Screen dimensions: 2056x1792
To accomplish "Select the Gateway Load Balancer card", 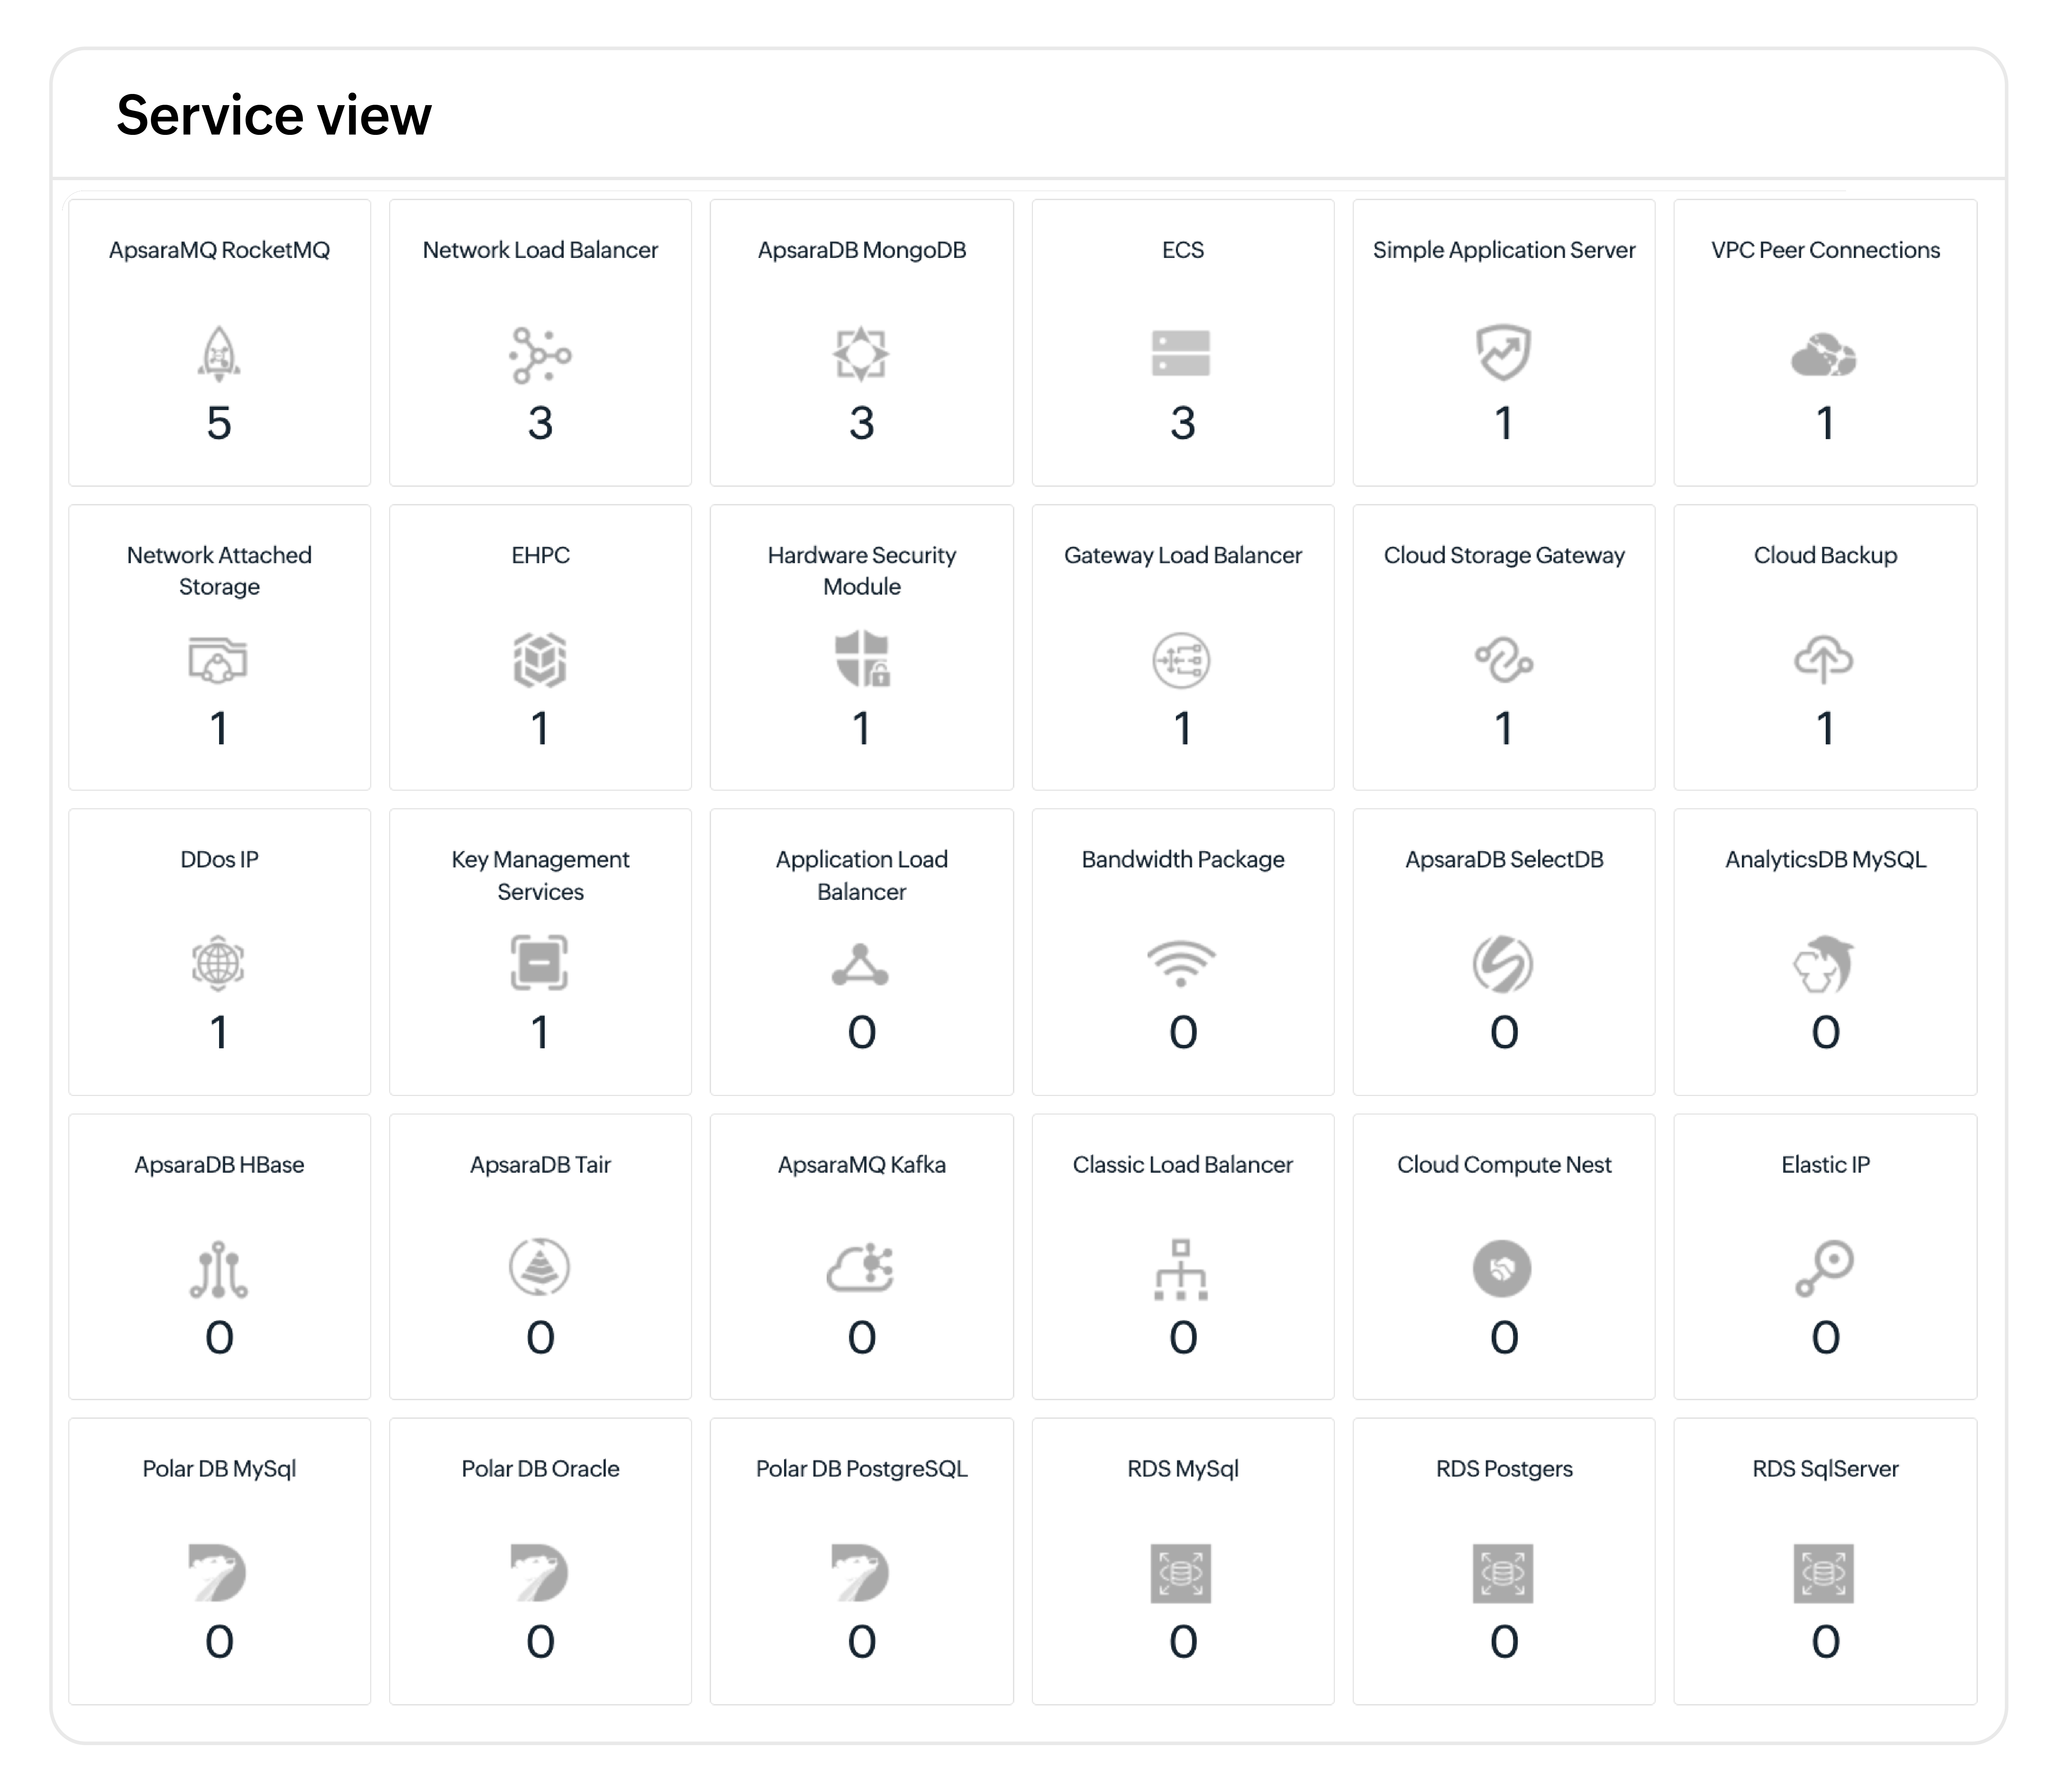I will click(x=1183, y=645).
